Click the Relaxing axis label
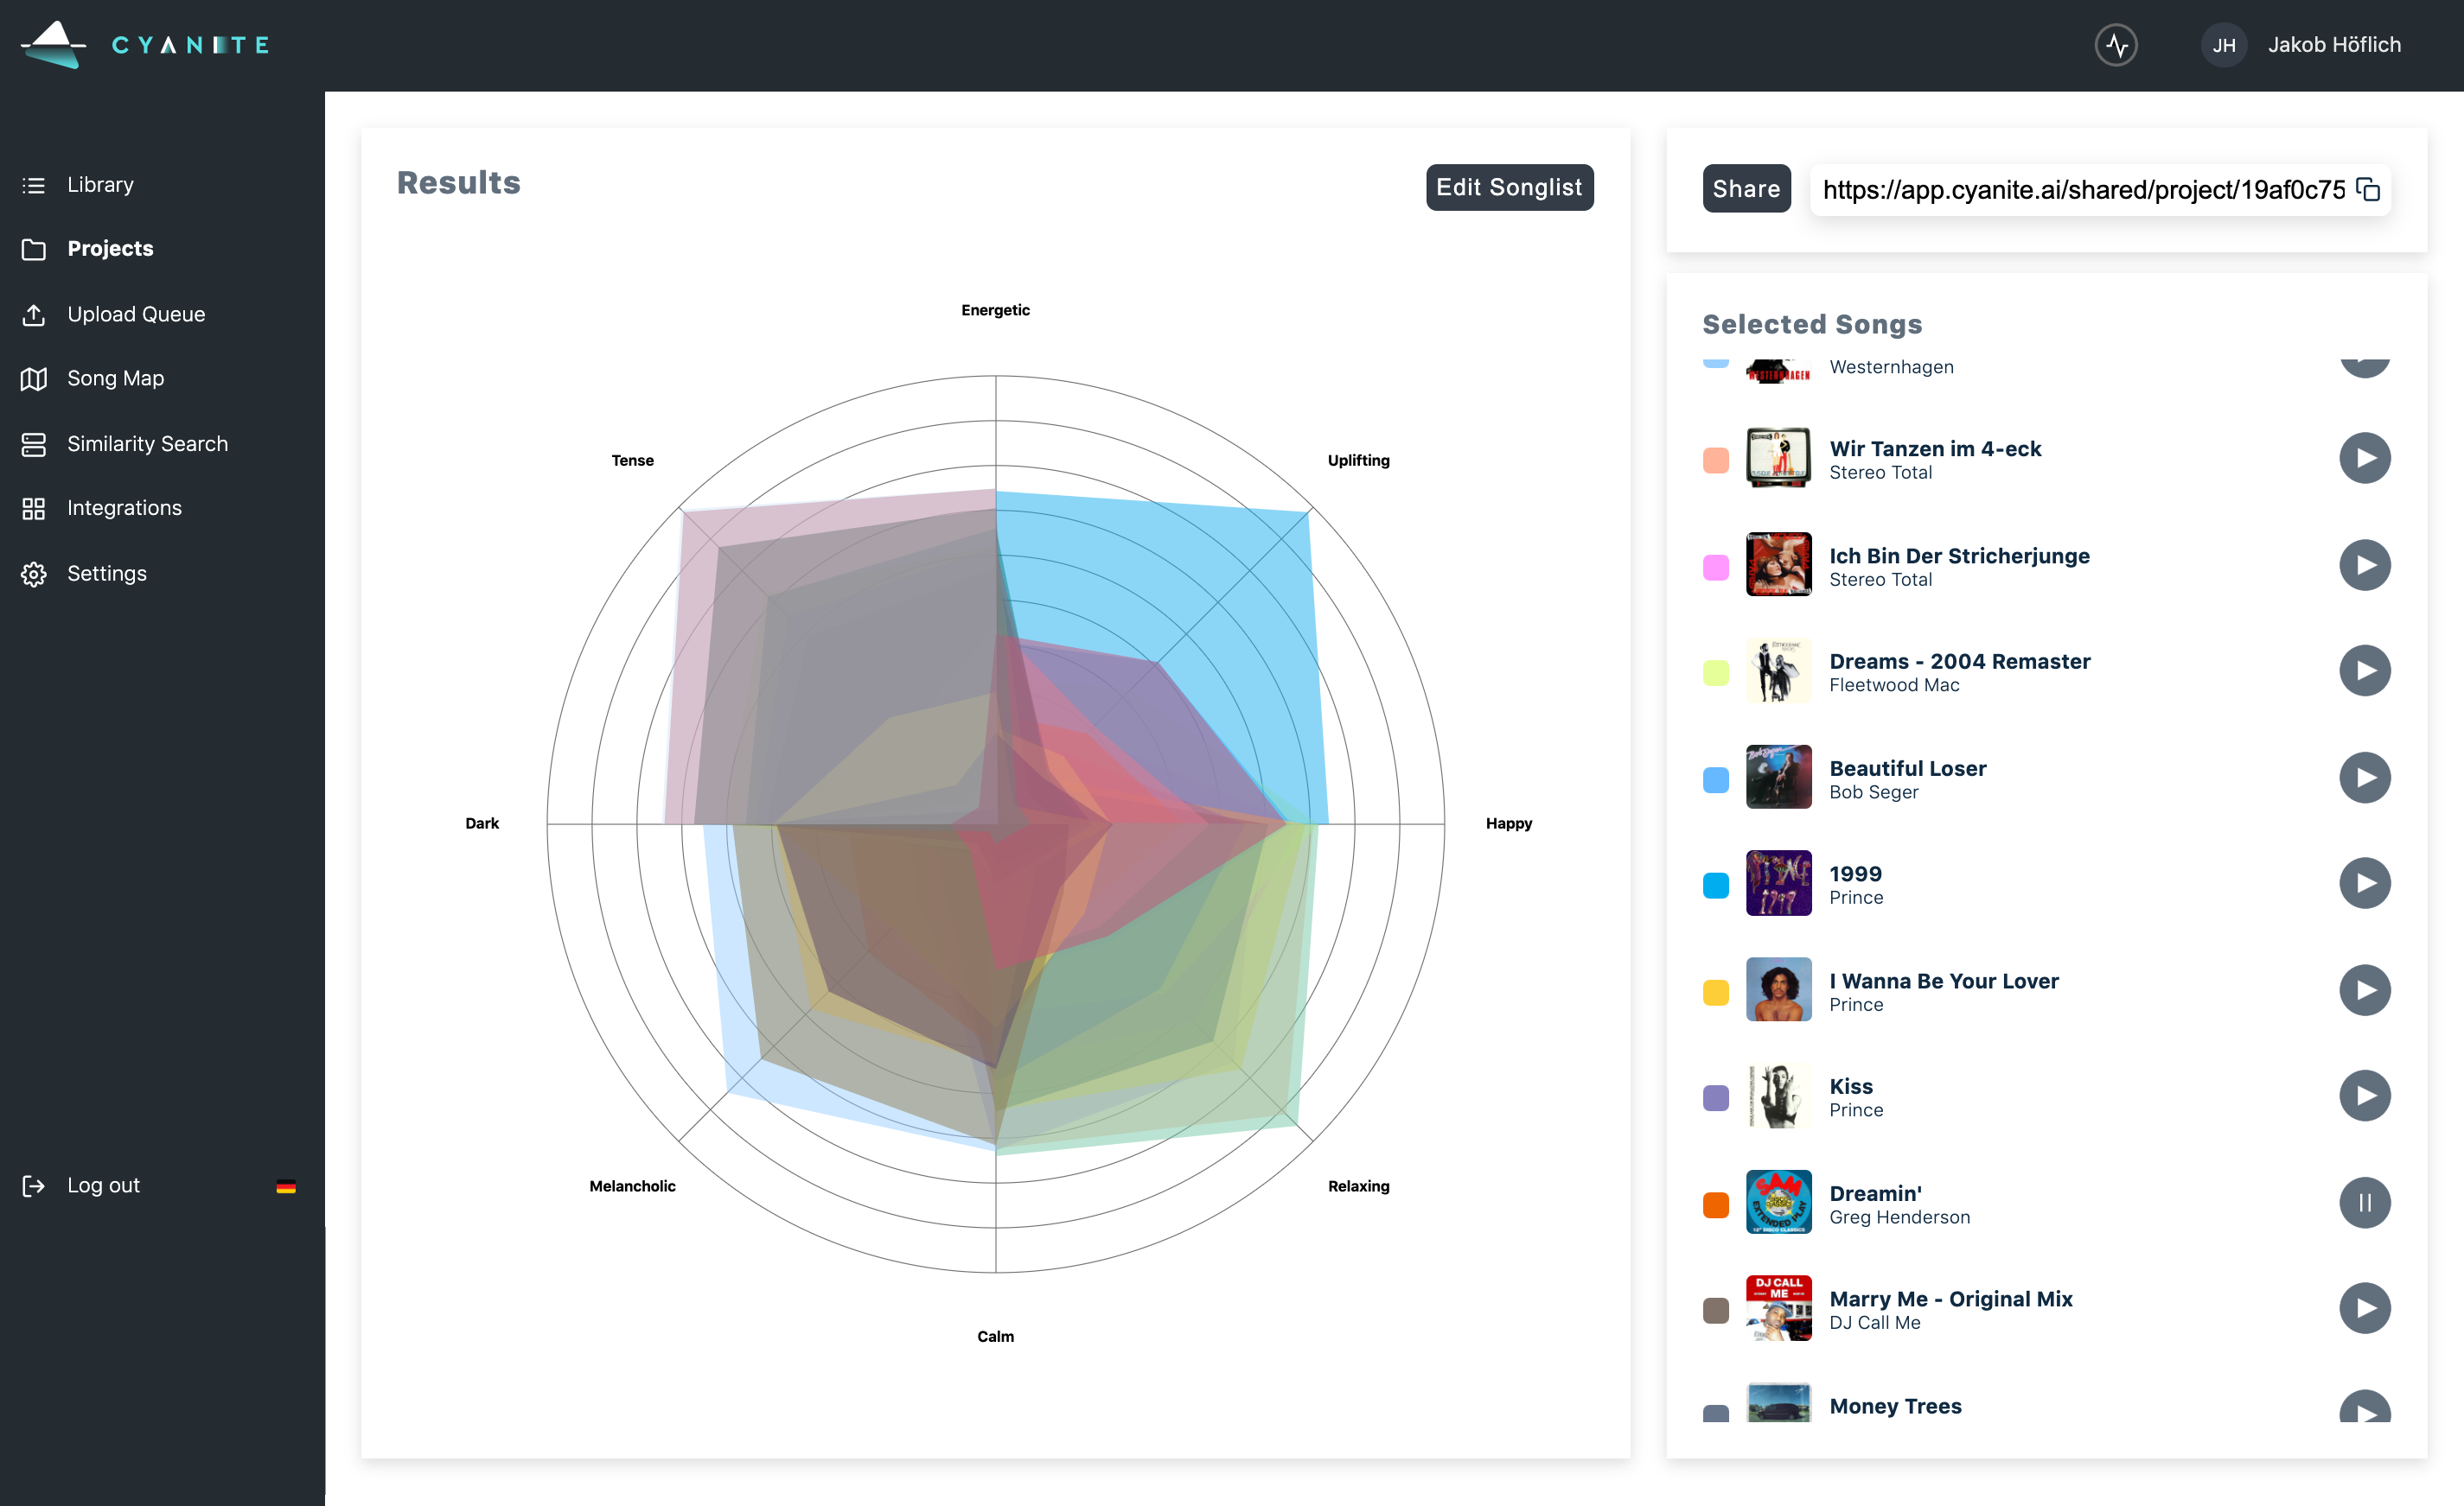Image resolution: width=2464 pixels, height=1506 pixels. click(x=1358, y=1186)
